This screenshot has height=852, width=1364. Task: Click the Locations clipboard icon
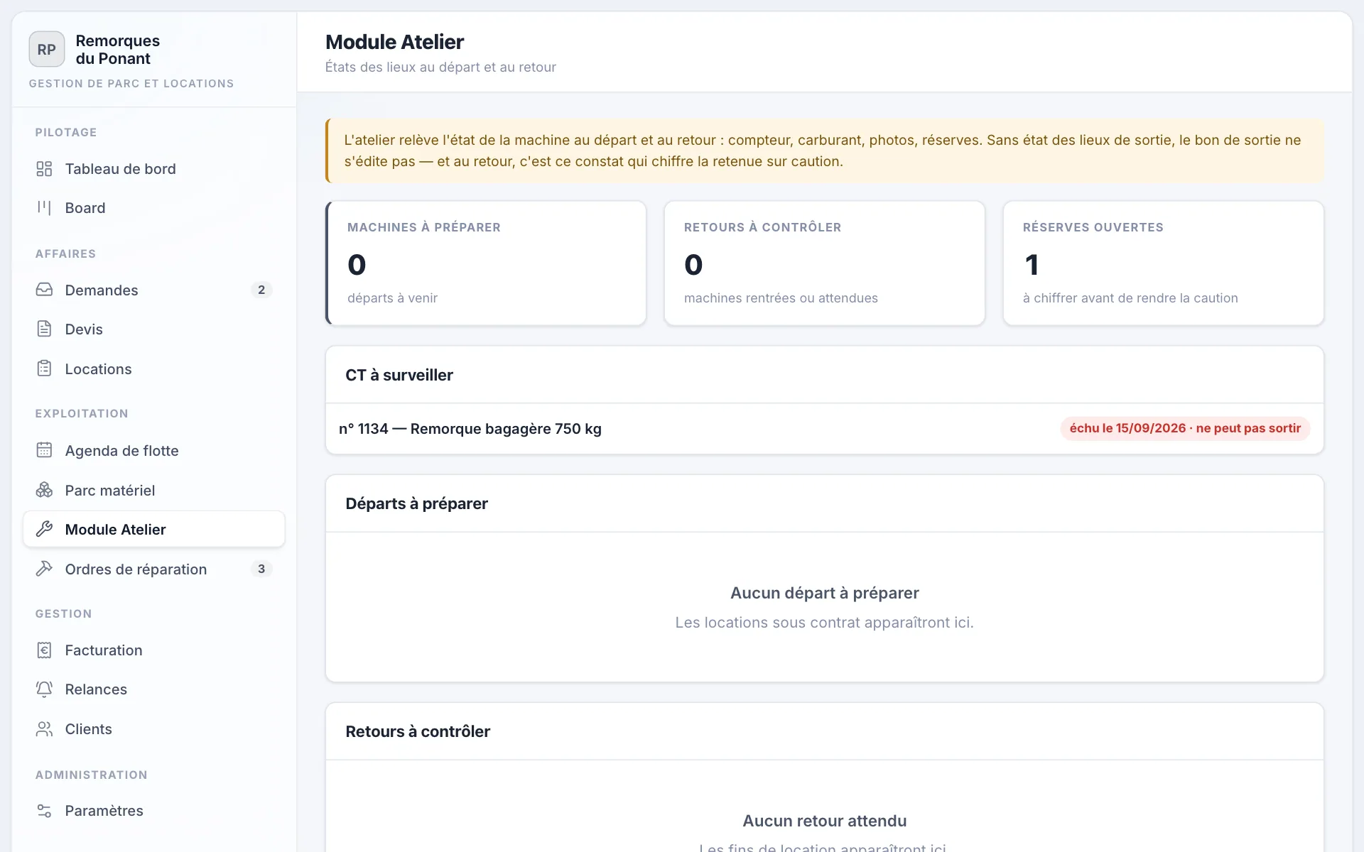[44, 368]
